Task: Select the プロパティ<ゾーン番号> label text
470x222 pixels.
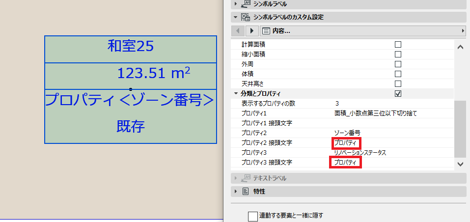Action: (130, 100)
